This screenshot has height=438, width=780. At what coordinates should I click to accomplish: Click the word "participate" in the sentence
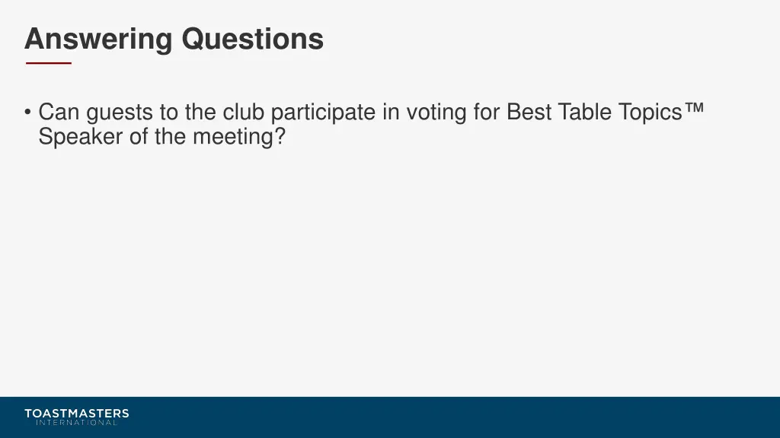click(x=323, y=113)
